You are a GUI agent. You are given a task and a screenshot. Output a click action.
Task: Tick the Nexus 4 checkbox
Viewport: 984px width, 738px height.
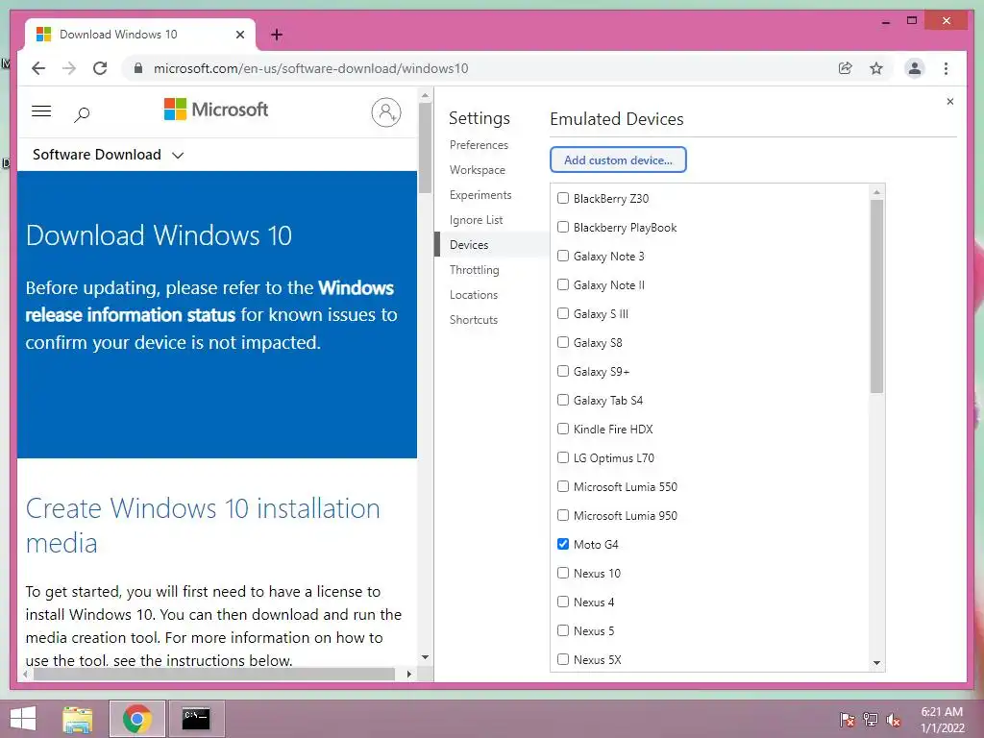pos(563,602)
